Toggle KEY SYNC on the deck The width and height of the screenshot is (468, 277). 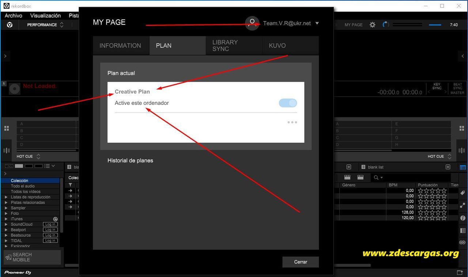tap(437, 86)
